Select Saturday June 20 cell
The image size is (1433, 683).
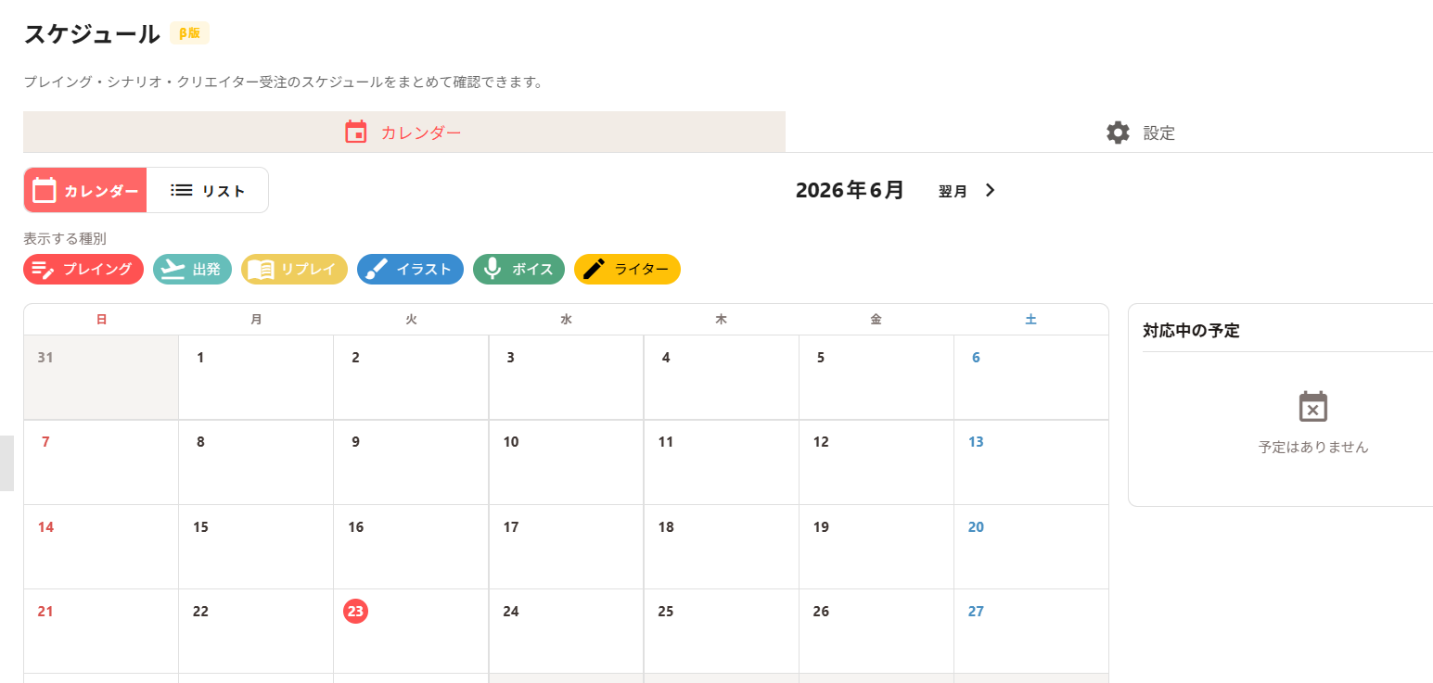1031,547
